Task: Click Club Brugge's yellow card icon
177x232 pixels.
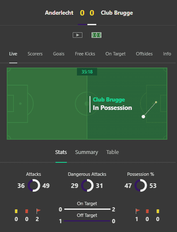Action: coord(158,211)
